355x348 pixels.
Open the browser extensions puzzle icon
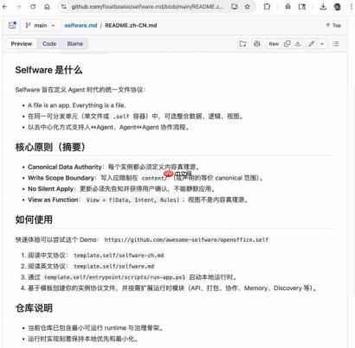pos(267,6)
